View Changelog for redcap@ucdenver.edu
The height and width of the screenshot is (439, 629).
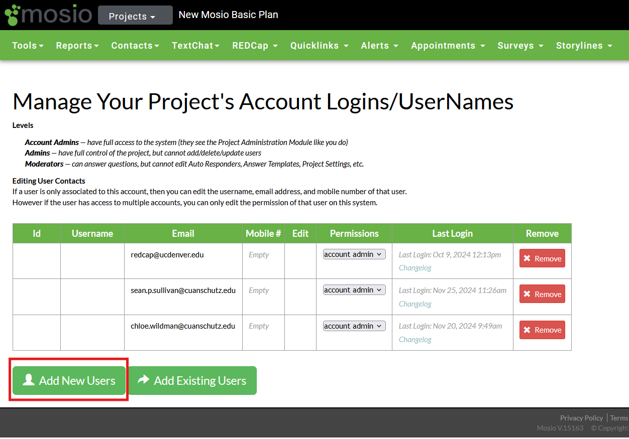415,268
